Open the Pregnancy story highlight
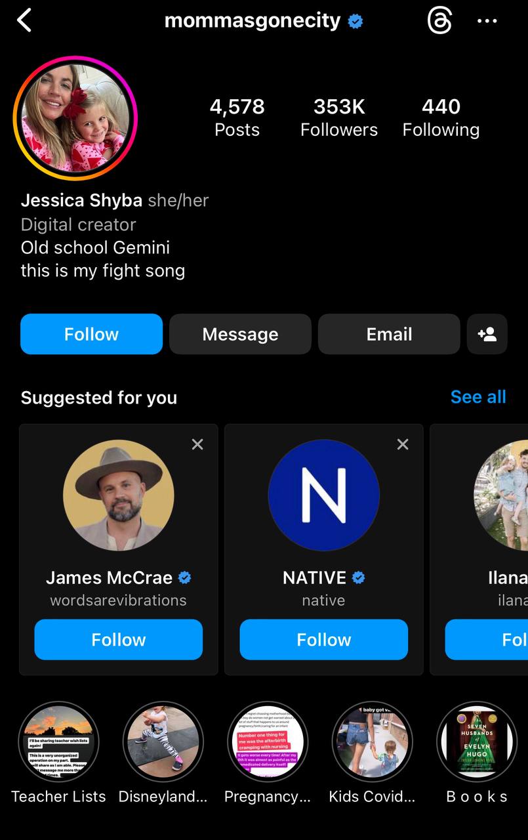Image resolution: width=528 pixels, height=840 pixels. [x=268, y=742]
